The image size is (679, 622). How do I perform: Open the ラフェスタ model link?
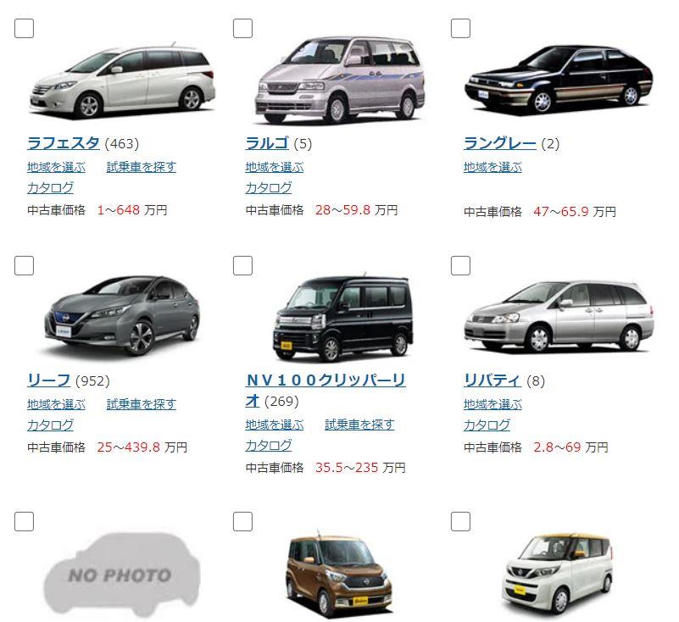(x=64, y=143)
